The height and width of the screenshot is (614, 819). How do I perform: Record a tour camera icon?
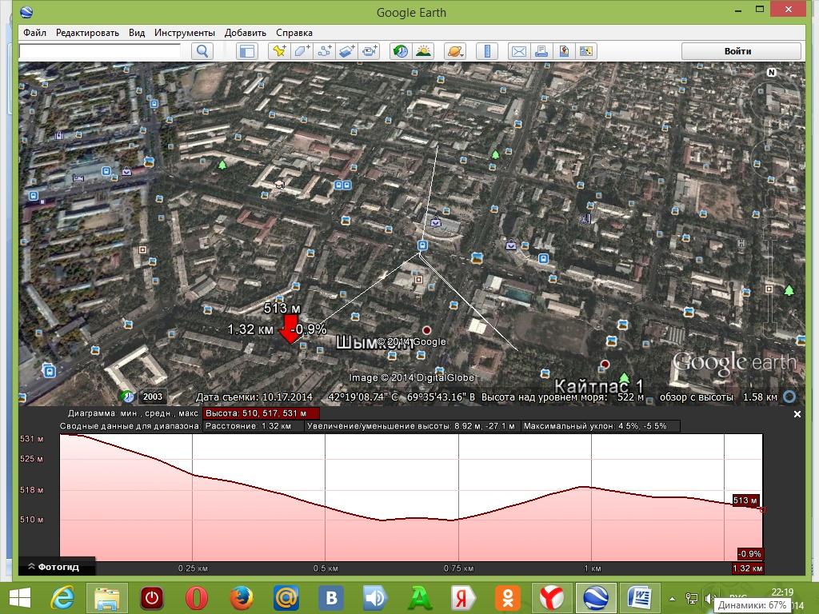coord(370,51)
